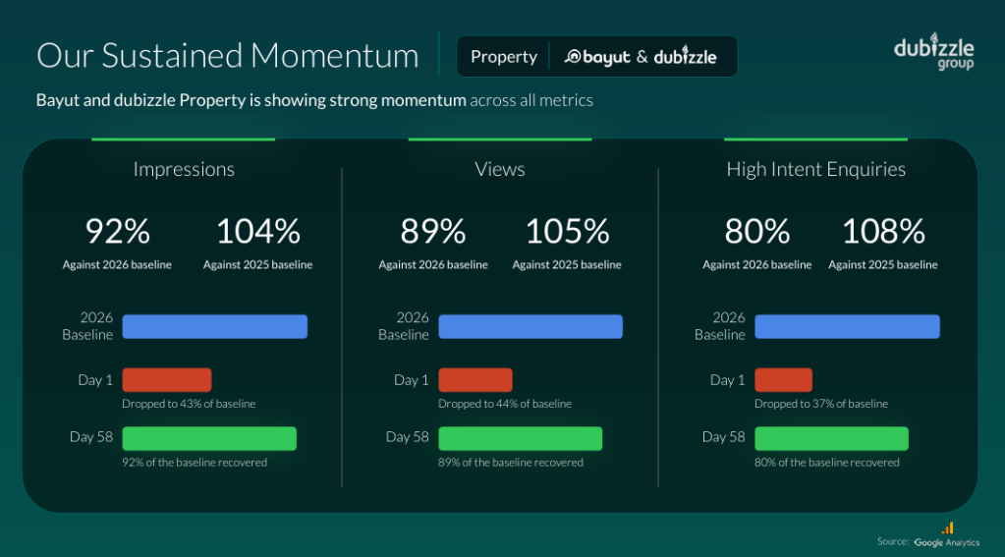This screenshot has height=557, width=1005.
Task: Click the red Day 1 bar under Views
Action: [x=475, y=379]
